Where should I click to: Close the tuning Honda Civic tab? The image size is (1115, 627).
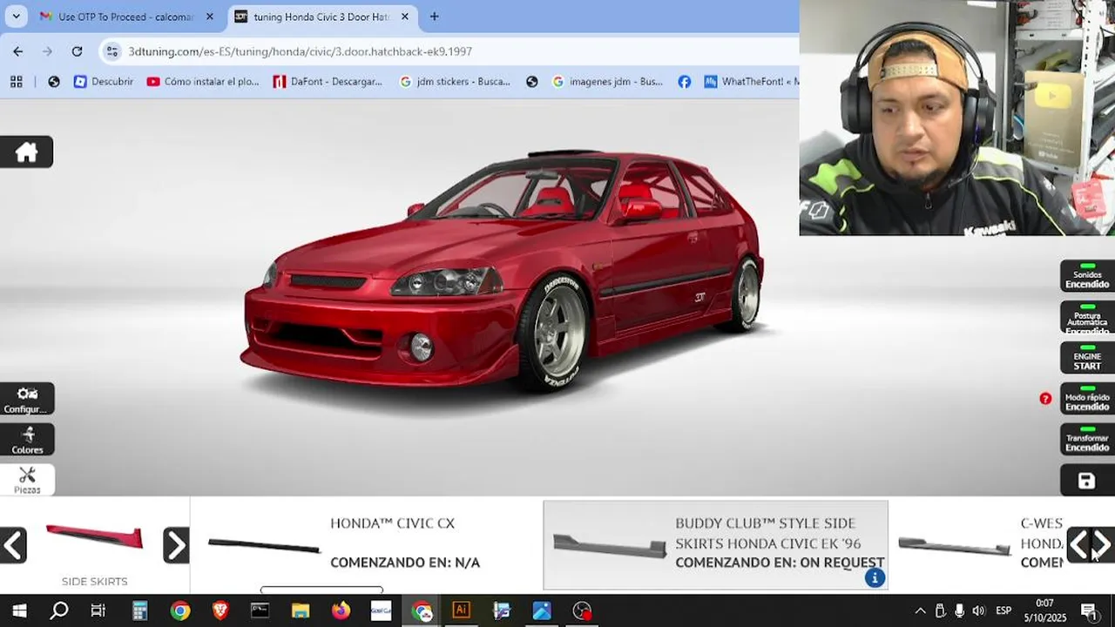point(404,17)
